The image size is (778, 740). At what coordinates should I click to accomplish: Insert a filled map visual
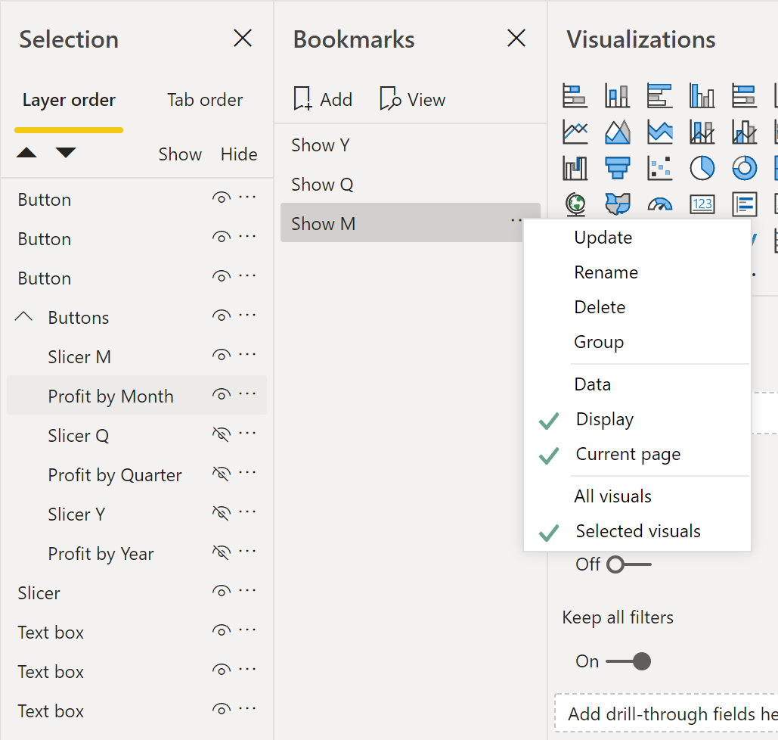[617, 204]
